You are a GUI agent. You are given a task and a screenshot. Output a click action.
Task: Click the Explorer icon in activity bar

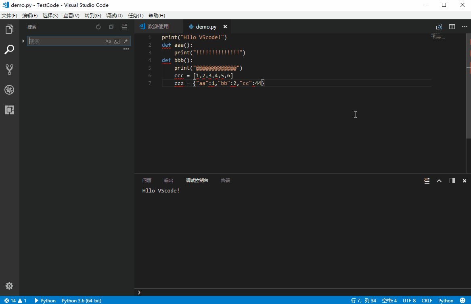9,29
